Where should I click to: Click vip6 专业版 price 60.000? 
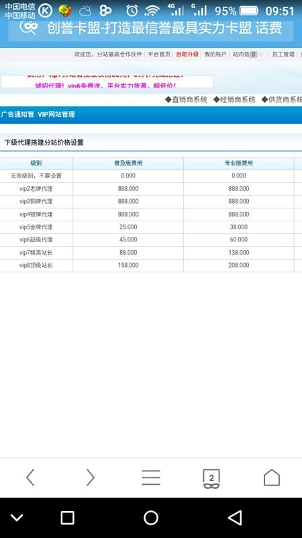[239, 239]
